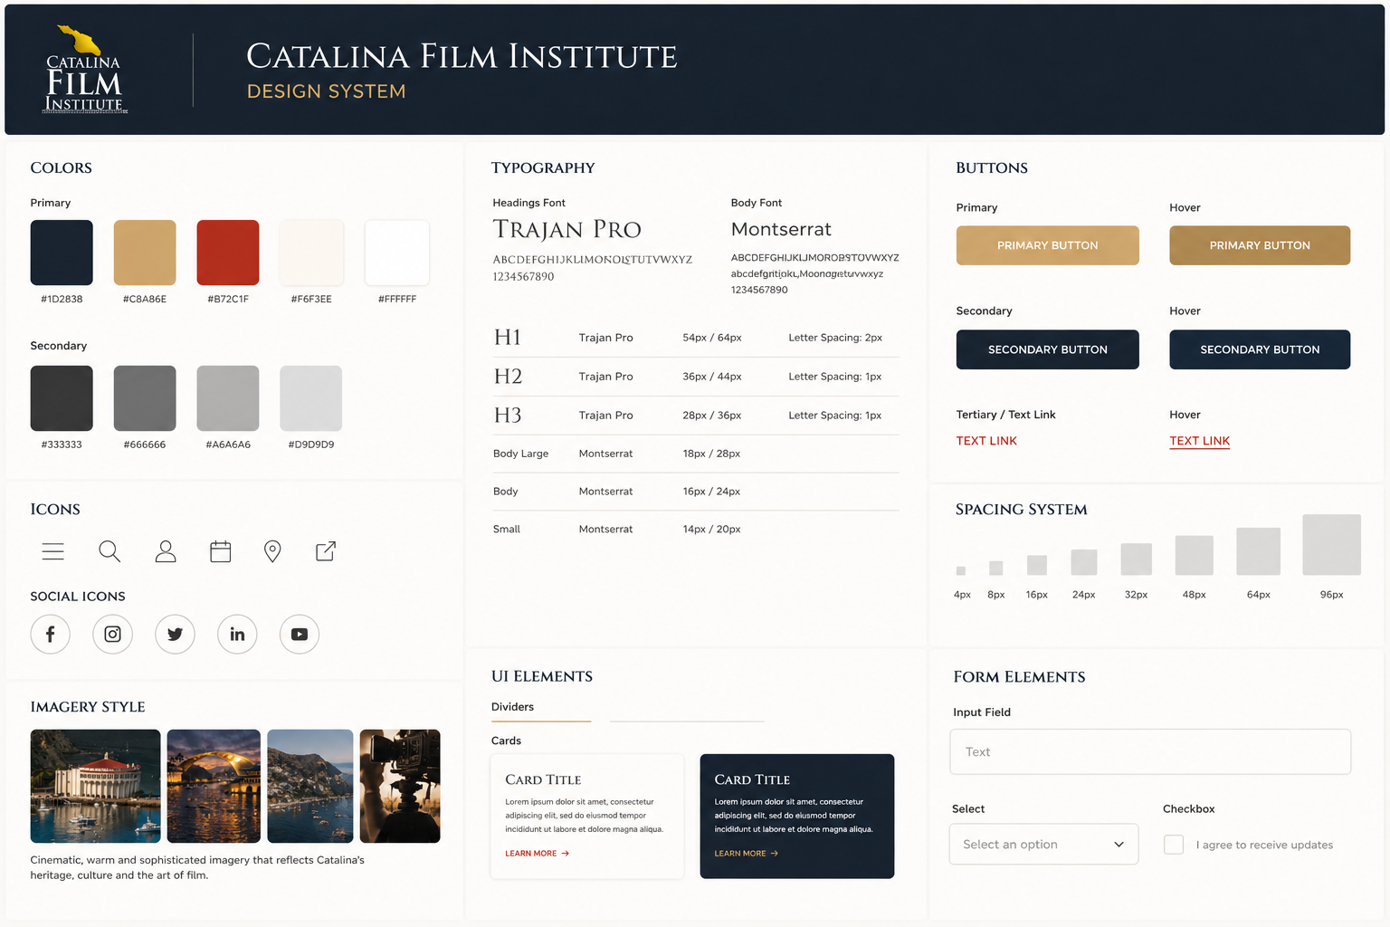Select the #A6A6A6 gray swatch
Image resolution: width=1390 pixels, height=927 pixels.
tap(228, 398)
